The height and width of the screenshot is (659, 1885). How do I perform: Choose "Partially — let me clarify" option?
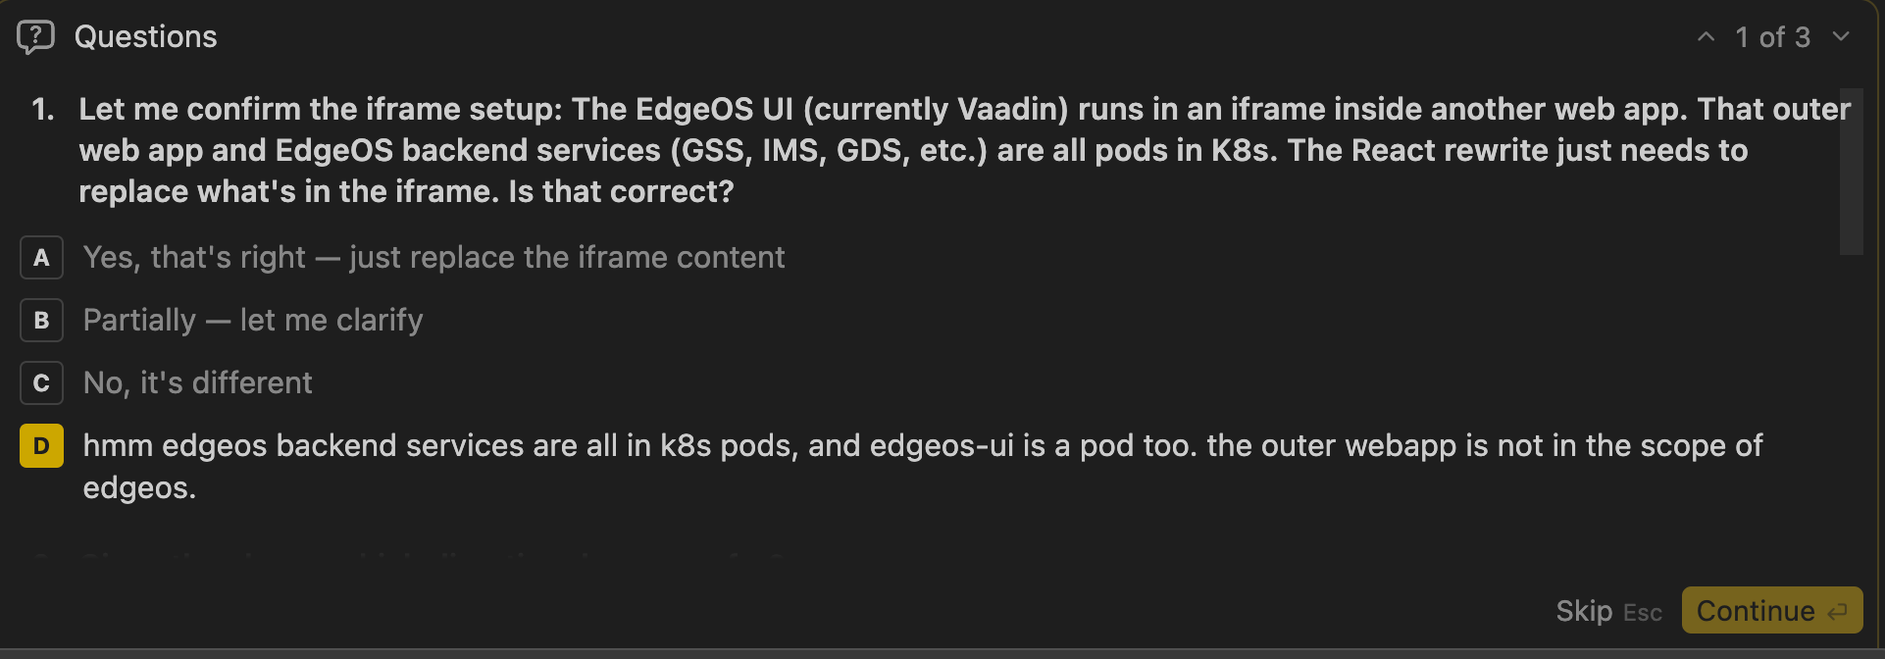coord(253,321)
